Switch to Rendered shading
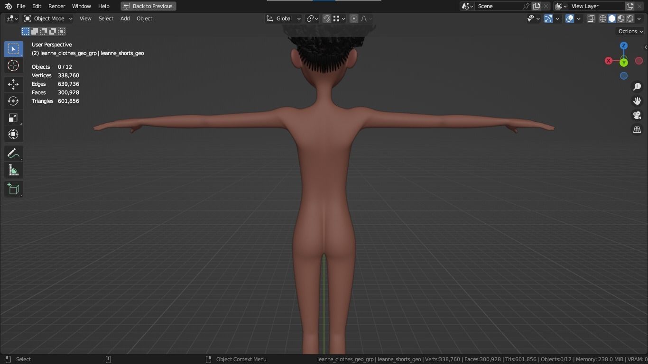Screen dimensions: 648x364 click(x=630, y=18)
